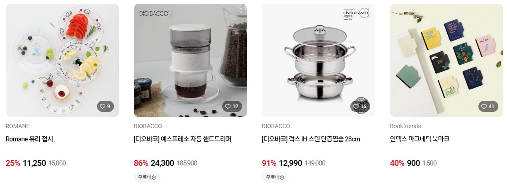Open '인덱스 마그네틱 북마크' product title
The width and height of the screenshot is (507, 187).
(420, 139)
